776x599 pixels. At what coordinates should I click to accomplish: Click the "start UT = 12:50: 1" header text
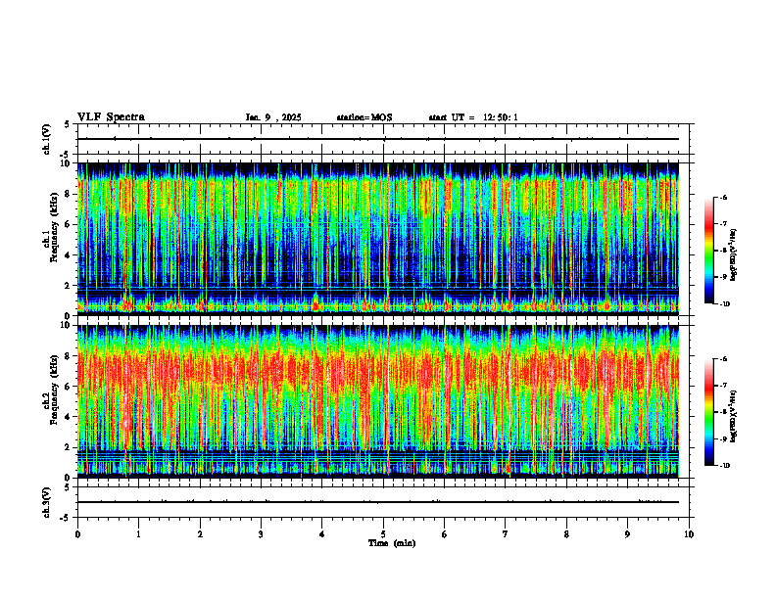473,117
